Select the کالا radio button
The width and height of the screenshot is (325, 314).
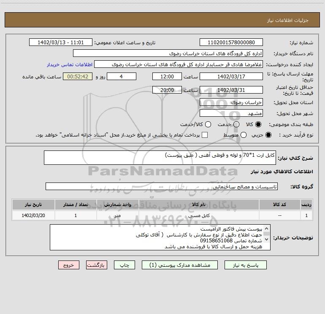coord(258,124)
